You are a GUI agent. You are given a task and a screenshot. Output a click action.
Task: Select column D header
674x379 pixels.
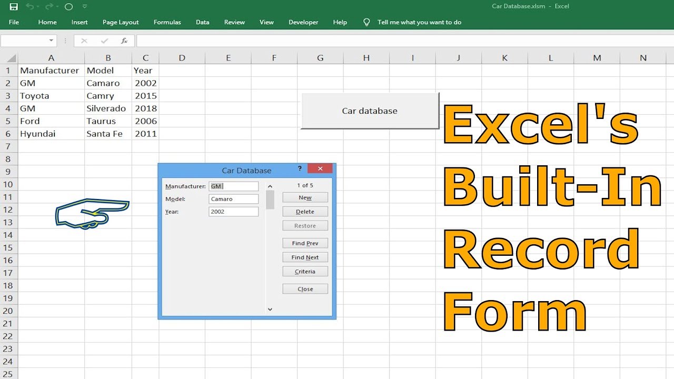(182, 58)
